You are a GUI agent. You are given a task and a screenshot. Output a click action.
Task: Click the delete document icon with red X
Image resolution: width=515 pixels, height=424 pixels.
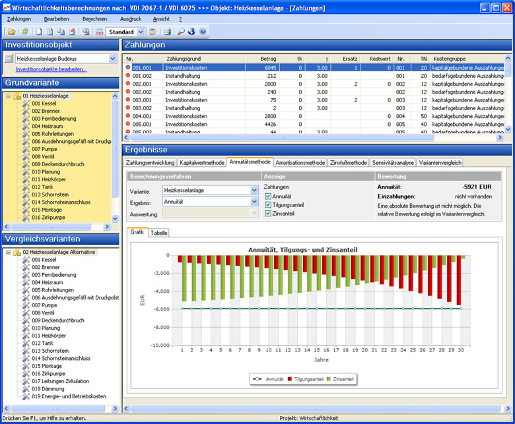[x=72, y=32]
